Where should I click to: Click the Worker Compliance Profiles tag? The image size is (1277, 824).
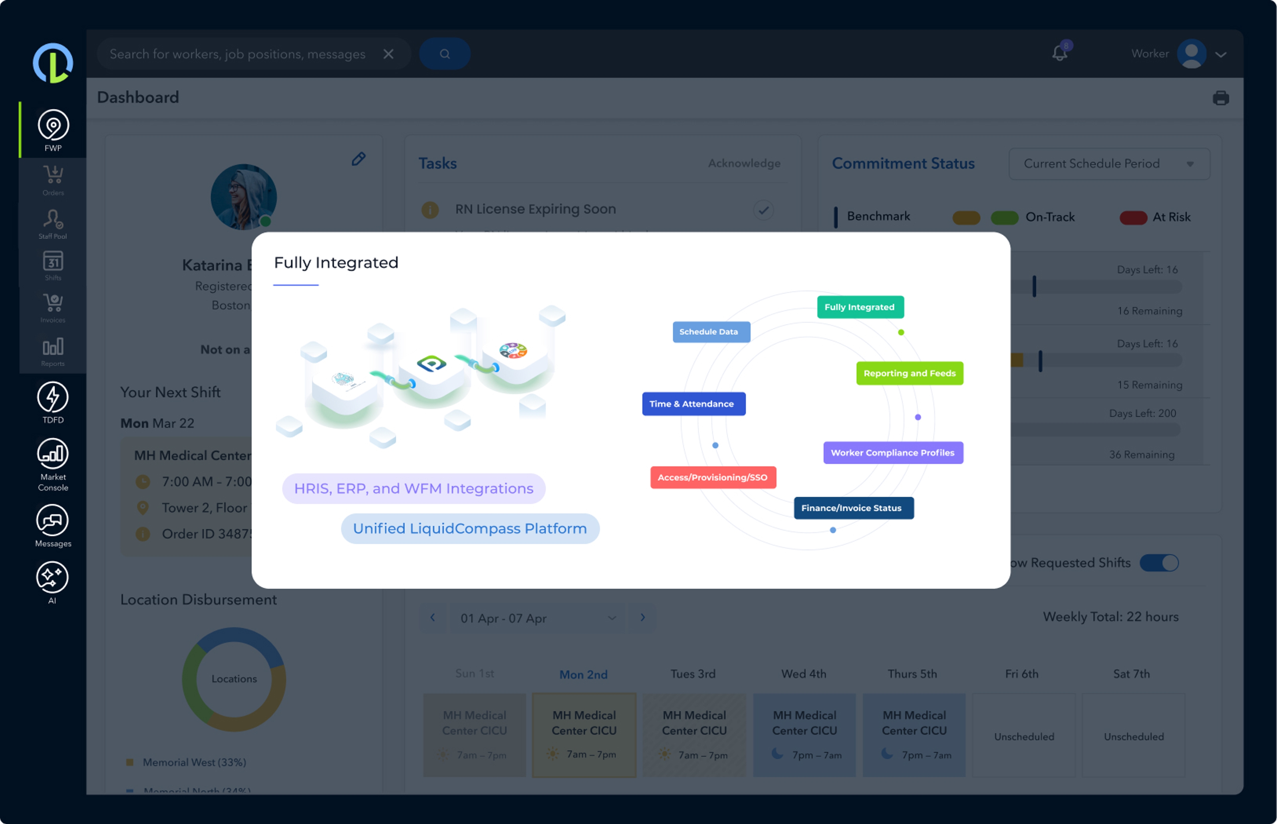pos(893,453)
